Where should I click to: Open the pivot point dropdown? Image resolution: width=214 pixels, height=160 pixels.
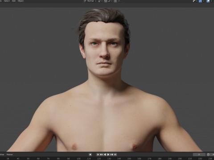(100, 1)
